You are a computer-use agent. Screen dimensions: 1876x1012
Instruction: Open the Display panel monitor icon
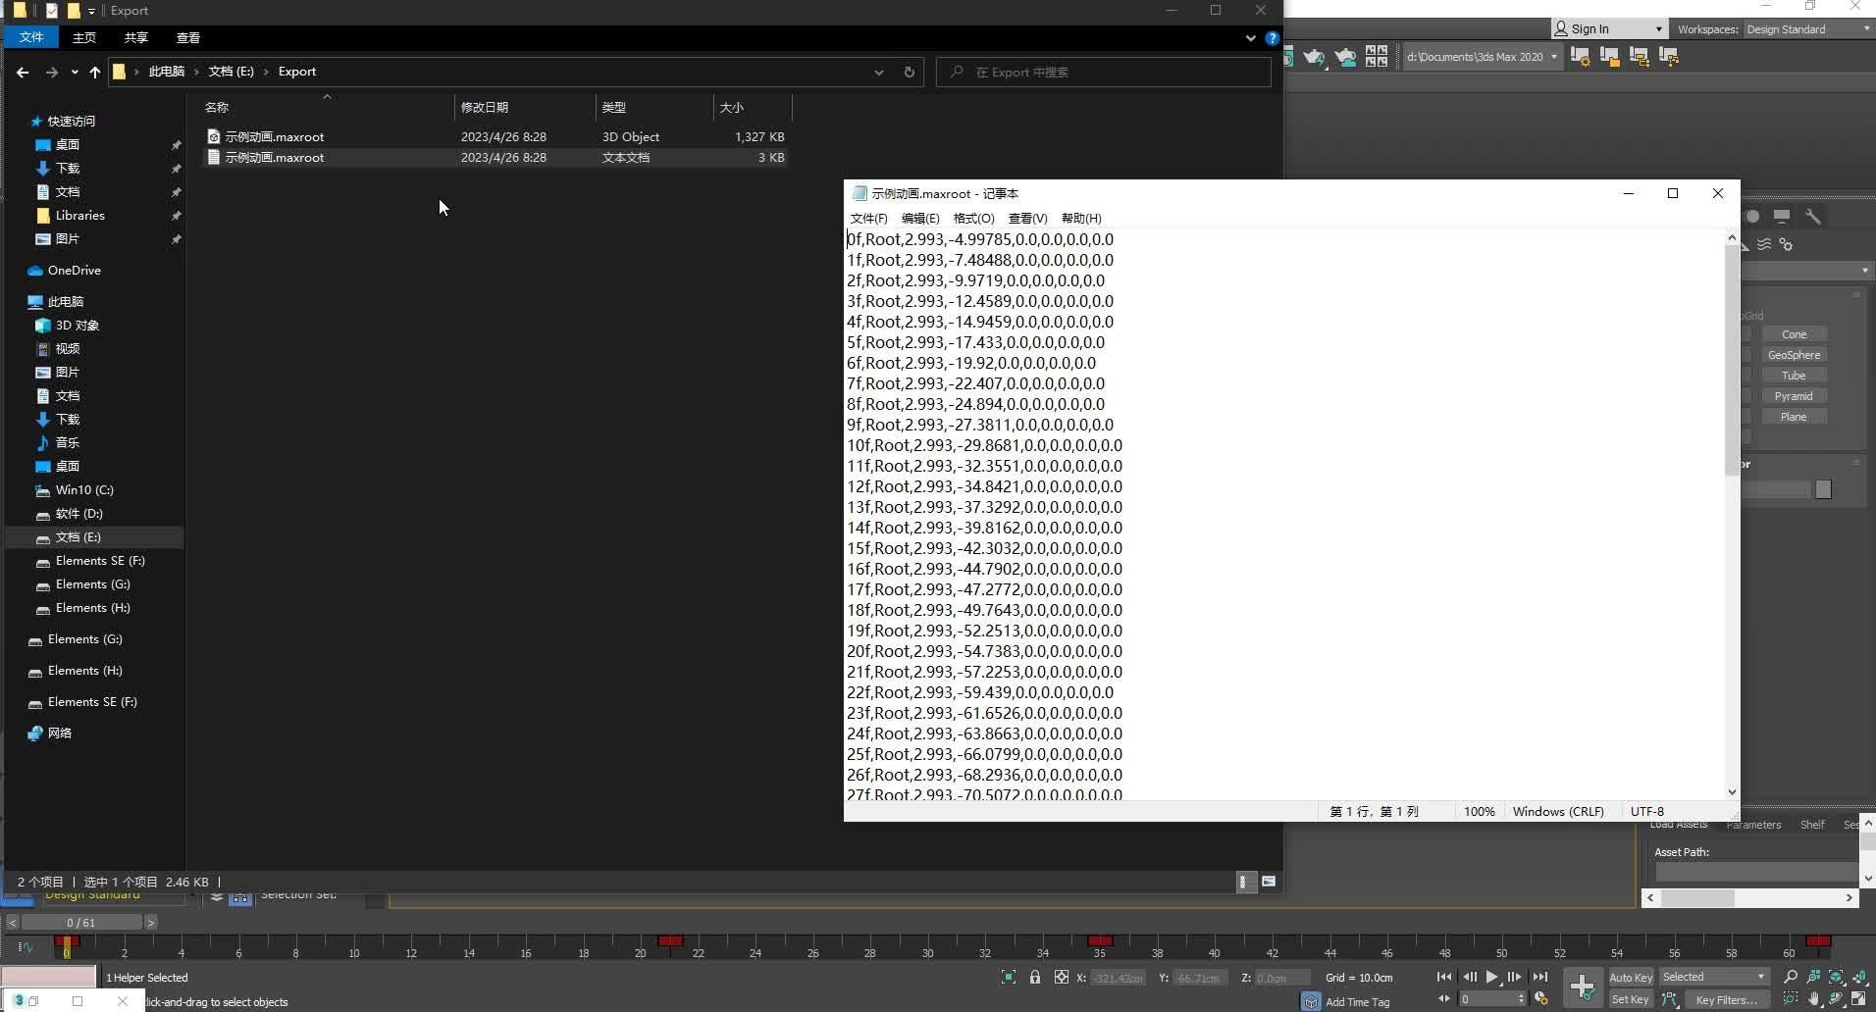coord(1782,216)
